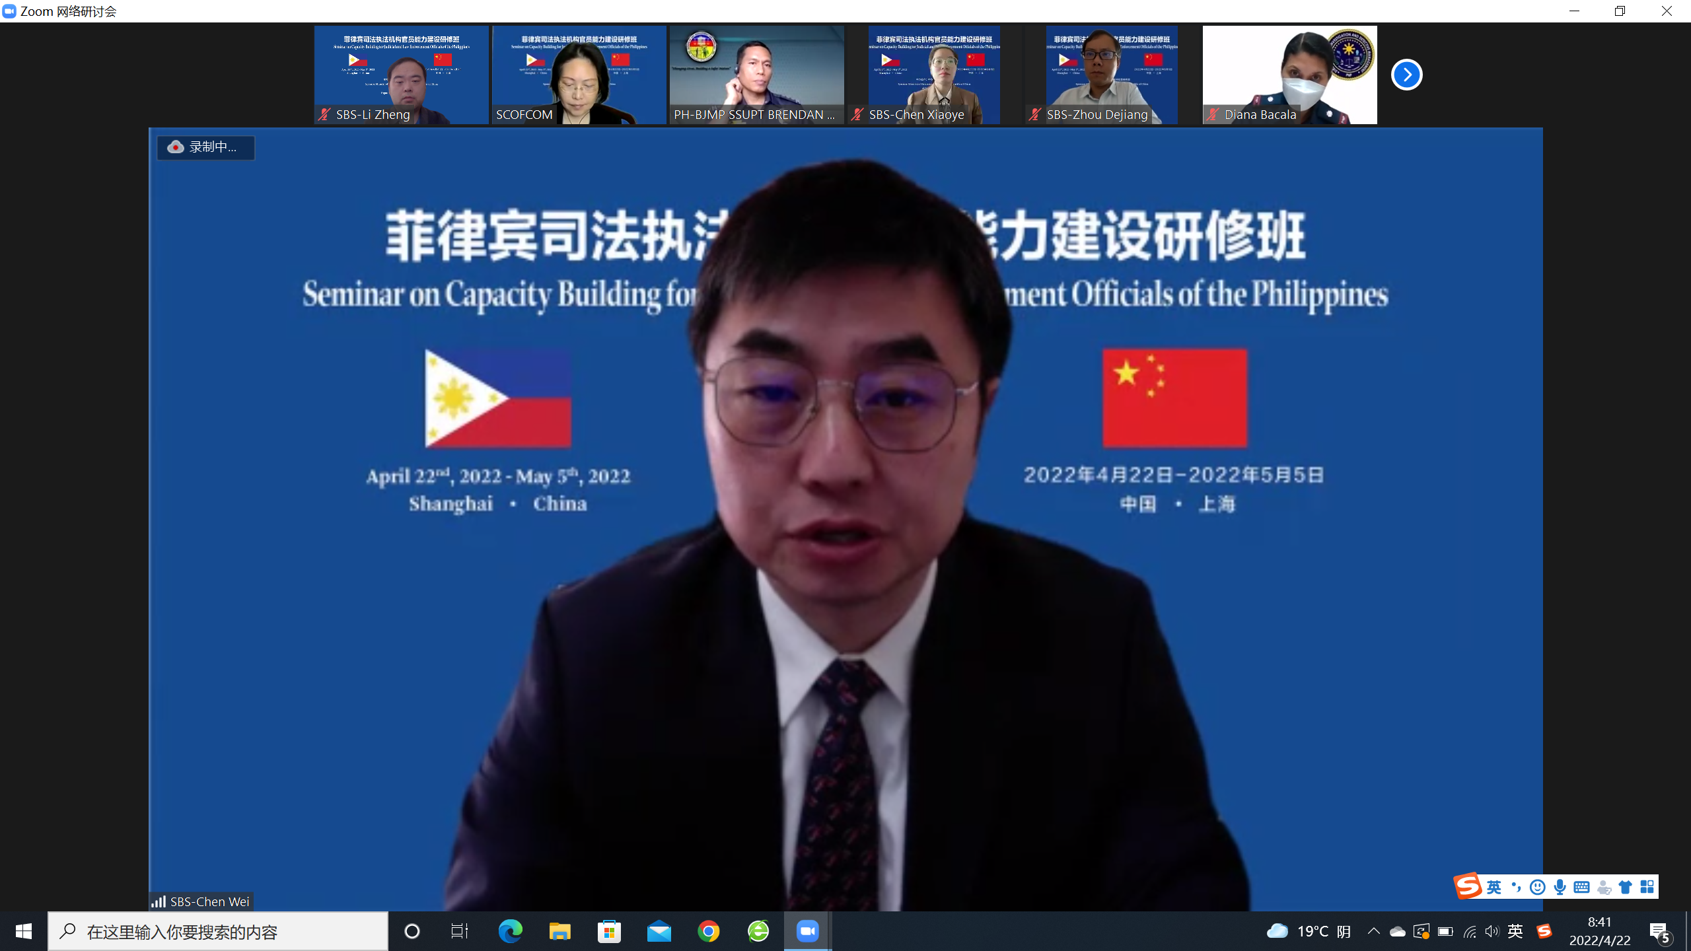The width and height of the screenshot is (1691, 951).
Task: Click the 录制中 recording indicator
Action: pos(205,147)
